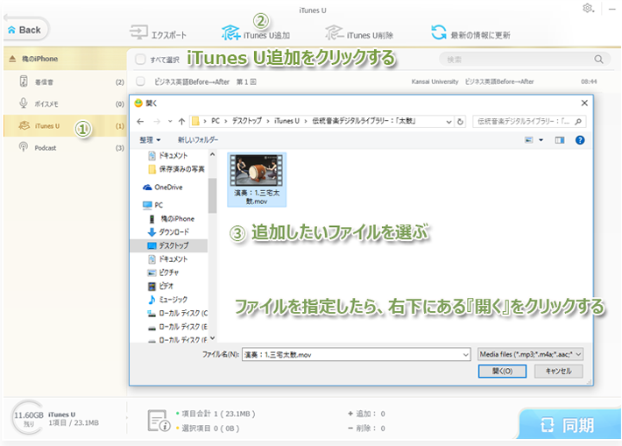This screenshot has height=446, width=622.
Task: Click the Back home button
Action: (25, 30)
